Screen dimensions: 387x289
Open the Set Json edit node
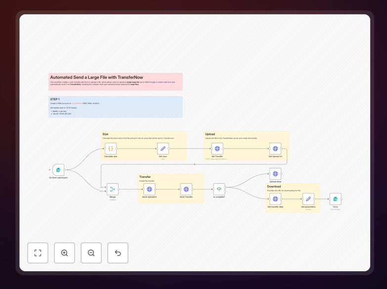click(x=163, y=149)
